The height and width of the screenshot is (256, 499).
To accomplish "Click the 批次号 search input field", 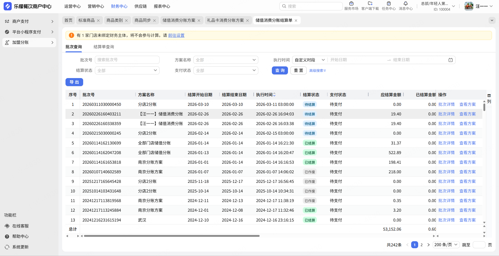I will click(127, 60).
